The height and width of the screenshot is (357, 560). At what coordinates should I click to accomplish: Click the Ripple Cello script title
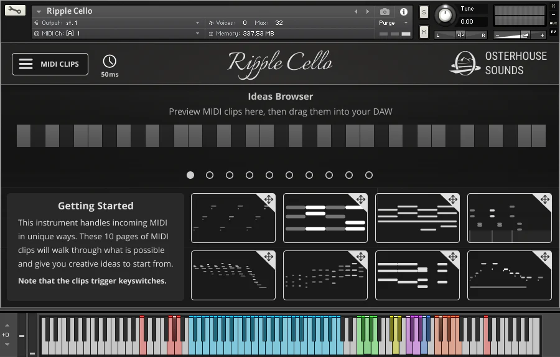coord(281,64)
